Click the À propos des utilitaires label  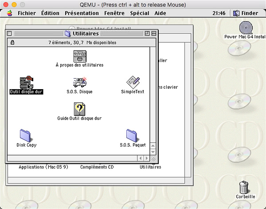click(x=79, y=65)
